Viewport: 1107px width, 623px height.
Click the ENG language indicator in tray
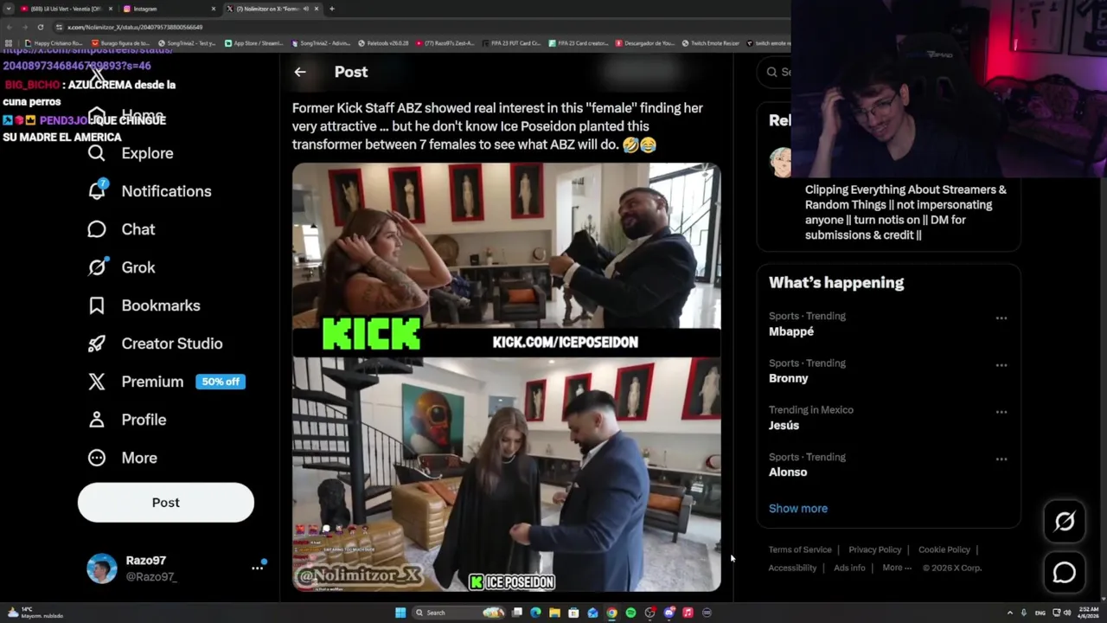click(x=1040, y=613)
